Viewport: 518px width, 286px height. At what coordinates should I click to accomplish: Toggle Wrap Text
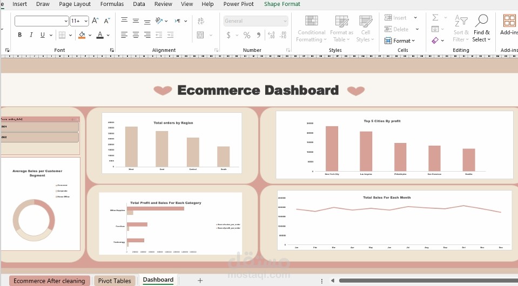pos(200,21)
